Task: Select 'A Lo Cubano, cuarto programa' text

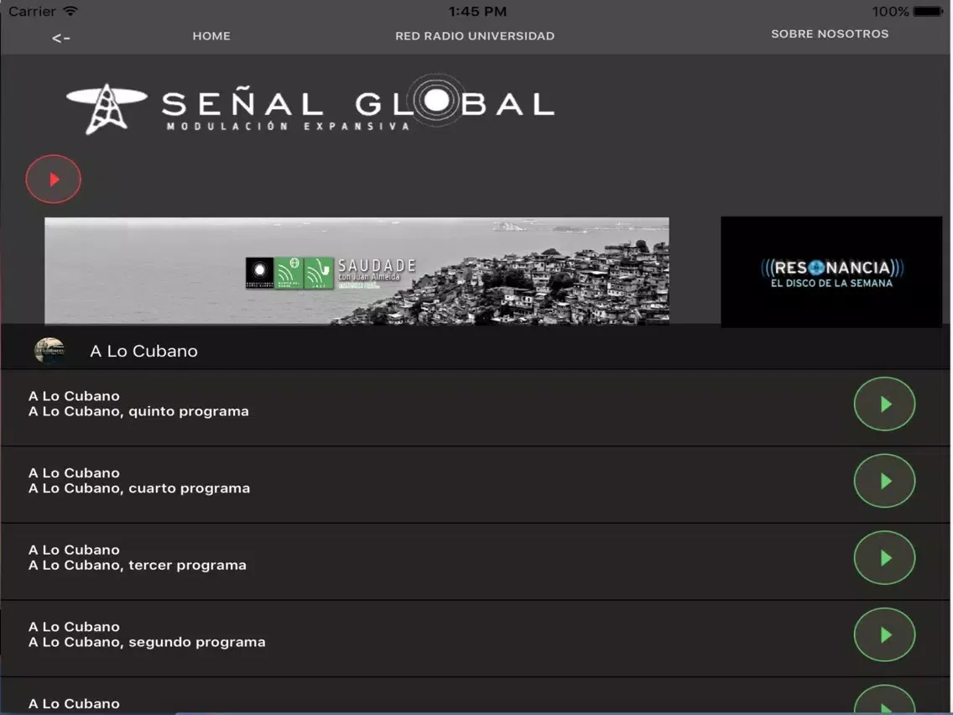Action: pos(139,488)
